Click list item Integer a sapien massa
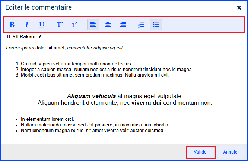The height and width of the screenshot is (161, 248). pyautogui.click(x=107, y=70)
